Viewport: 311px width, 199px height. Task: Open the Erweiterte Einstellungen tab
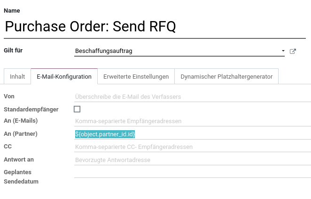coord(136,76)
